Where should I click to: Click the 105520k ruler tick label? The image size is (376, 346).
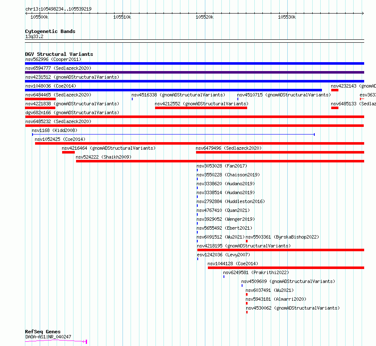pyautogui.click(x=204, y=17)
